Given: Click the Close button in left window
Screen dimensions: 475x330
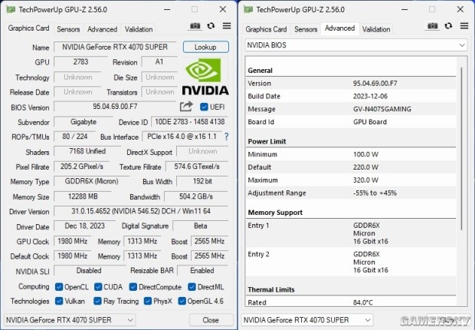Looking at the screenshot, I should [211, 320].
